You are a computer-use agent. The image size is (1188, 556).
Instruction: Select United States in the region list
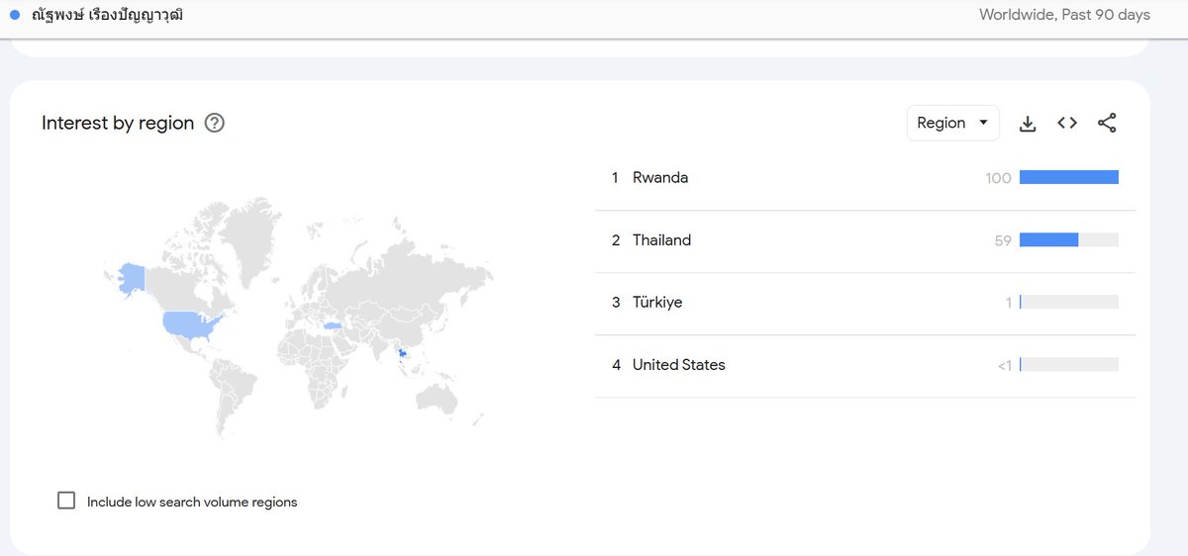865,365
